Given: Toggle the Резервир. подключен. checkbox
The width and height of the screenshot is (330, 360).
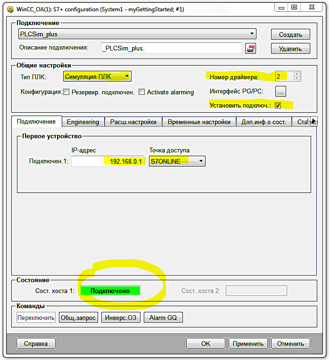Looking at the screenshot, I should click(x=66, y=92).
